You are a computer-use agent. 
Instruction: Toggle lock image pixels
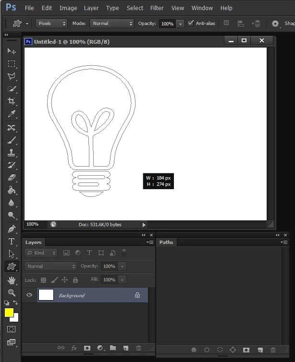tap(54, 280)
